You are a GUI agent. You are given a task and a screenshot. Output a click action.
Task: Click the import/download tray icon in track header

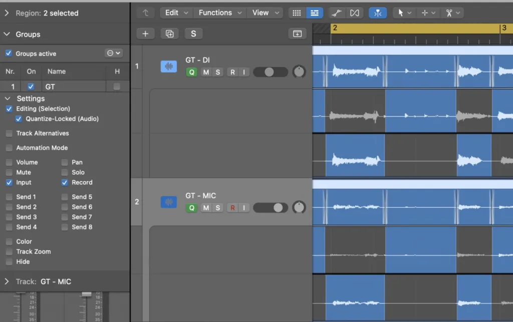coord(297,34)
